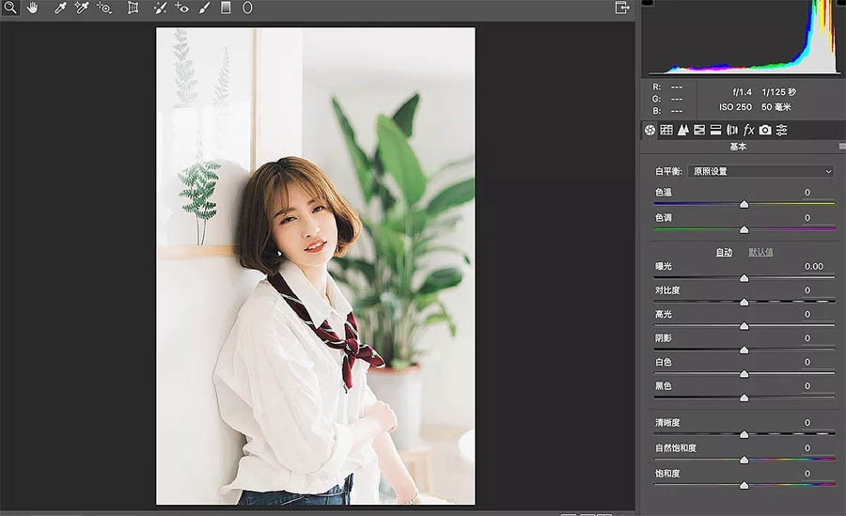This screenshot has width=846, height=516.
Task: Click the 曝光 exposure slider handle
Action: pyautogui.click(x=744, y=278)
